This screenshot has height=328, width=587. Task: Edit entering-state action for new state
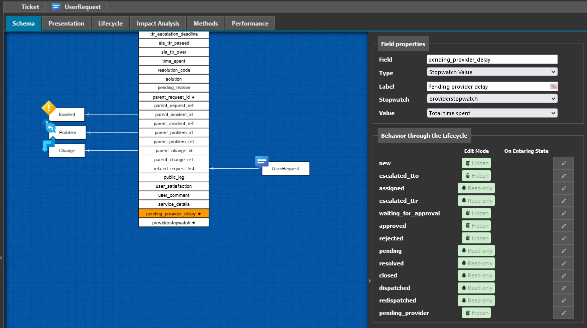(x=563, y=163)
